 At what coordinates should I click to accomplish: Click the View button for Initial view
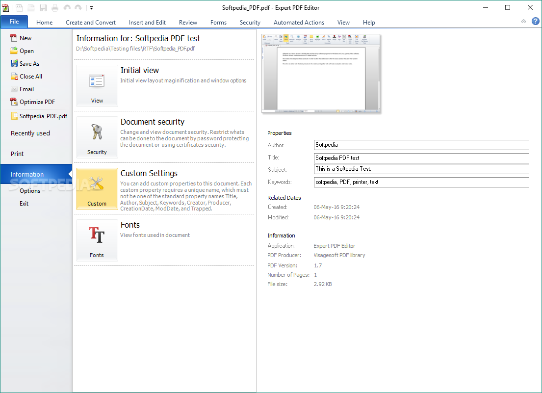[x=97, y=86]
